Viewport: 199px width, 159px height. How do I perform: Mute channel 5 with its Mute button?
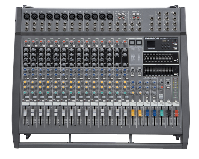coord(57,97)
